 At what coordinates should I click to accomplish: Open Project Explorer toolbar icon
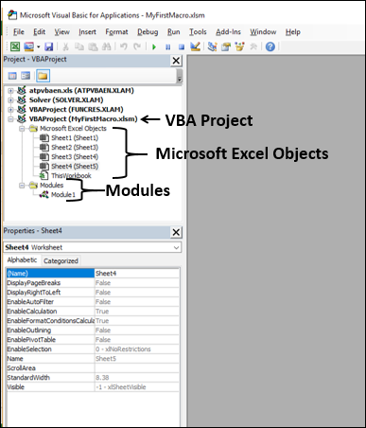coord(212,46)
